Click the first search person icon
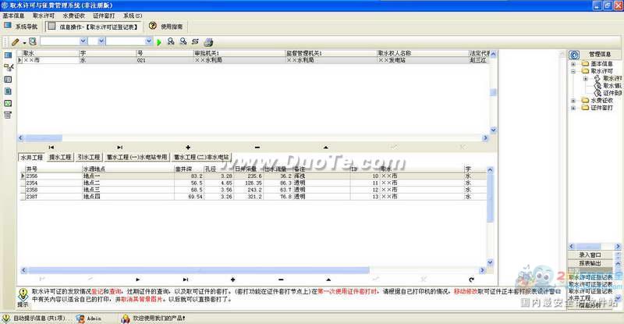 click(x=171, y=41)
